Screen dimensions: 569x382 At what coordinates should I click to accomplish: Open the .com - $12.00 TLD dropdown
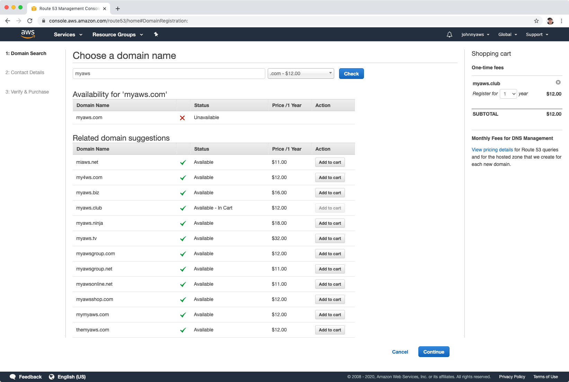pos(301,73)
